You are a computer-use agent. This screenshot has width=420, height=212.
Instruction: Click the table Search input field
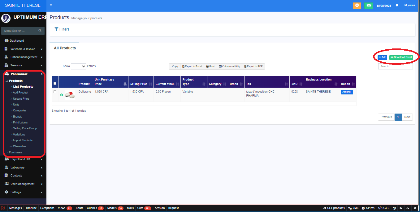[x=396, y=66]
